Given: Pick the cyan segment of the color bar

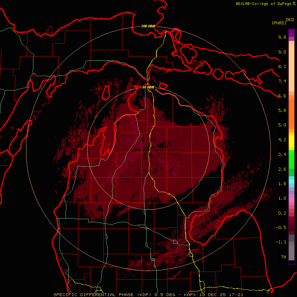Looking at the screenshot, I should point(291,181).
